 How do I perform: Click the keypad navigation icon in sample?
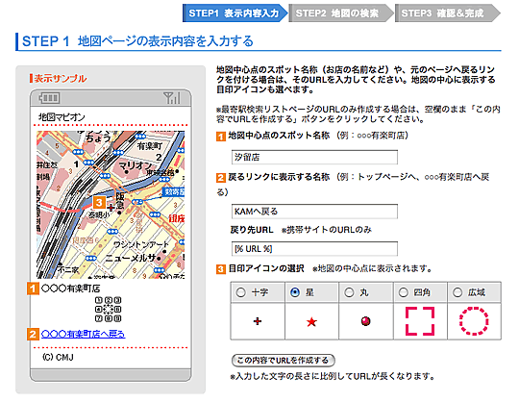109,310
